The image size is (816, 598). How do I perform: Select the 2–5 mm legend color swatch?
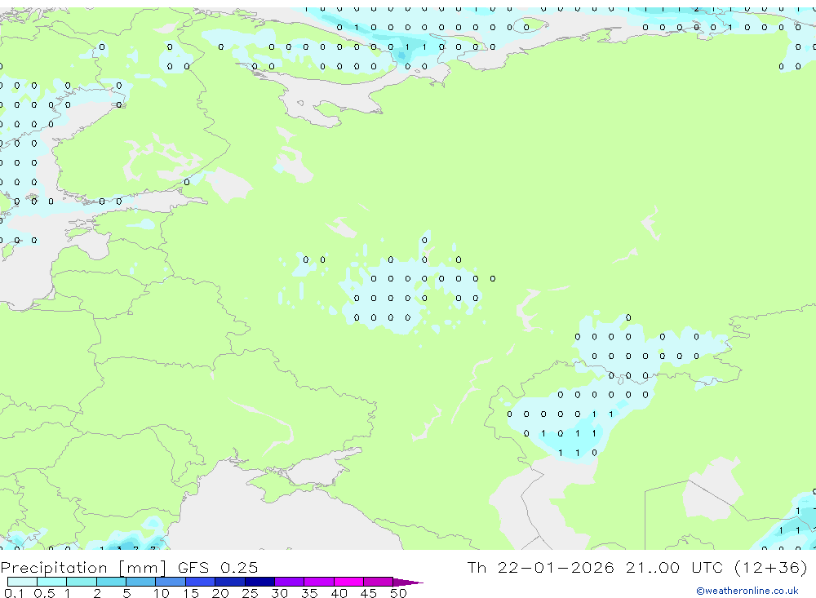(111, 582)
